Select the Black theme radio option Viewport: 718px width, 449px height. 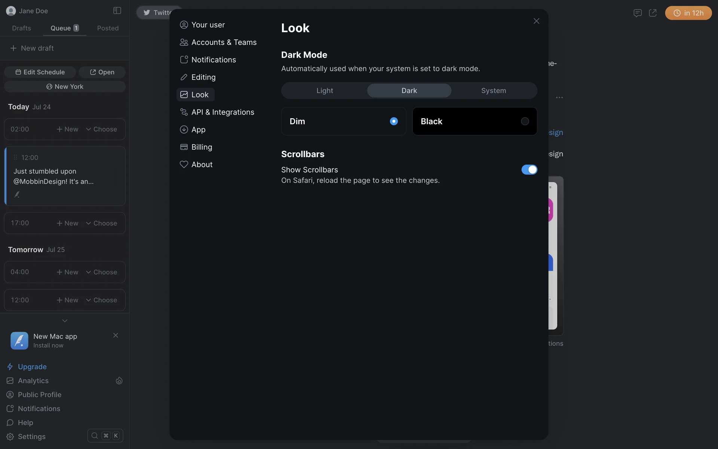point(525,121)
